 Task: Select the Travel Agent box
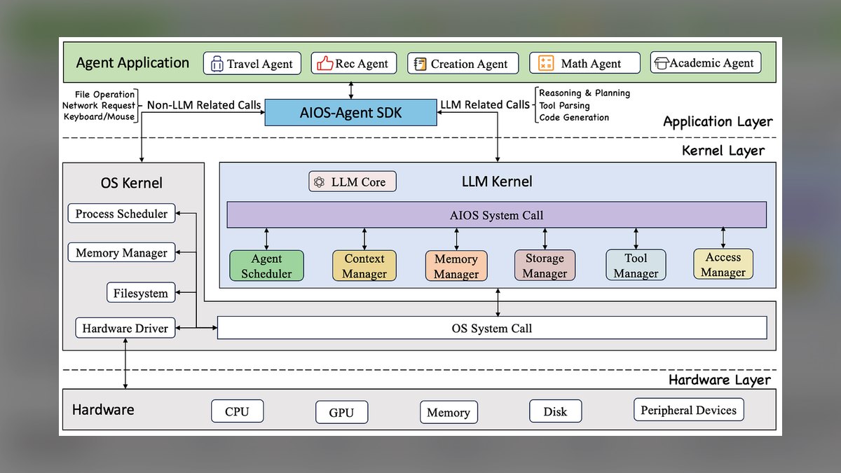[252, 64]
